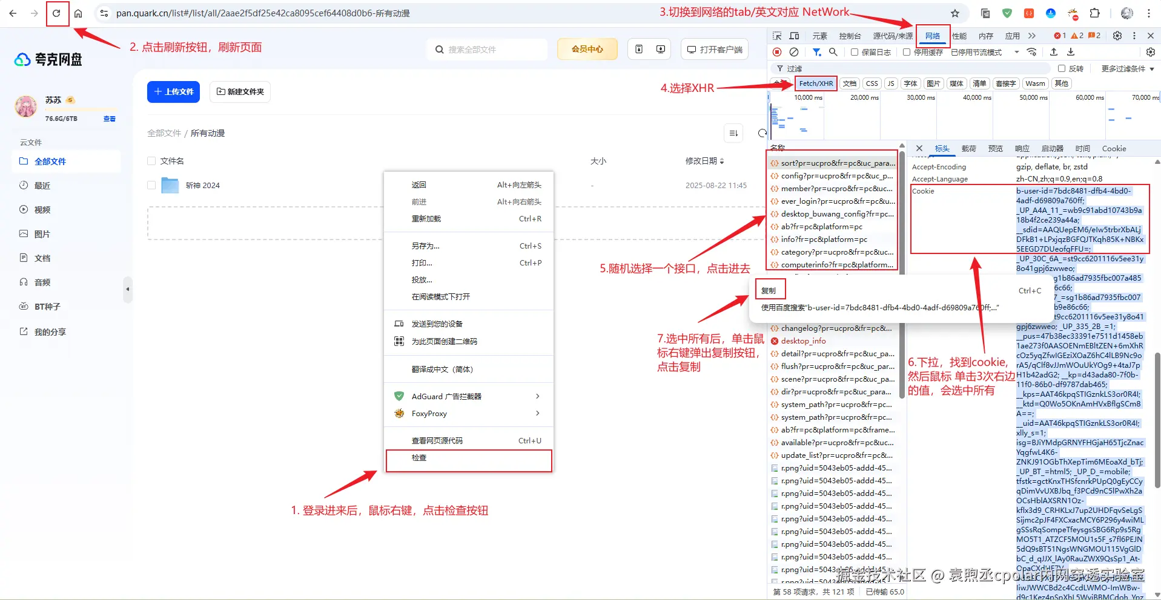This screenshot has height=600, width=1161.
Task: Choose 另存为... in the context menu
Action: tap(469, 246)
